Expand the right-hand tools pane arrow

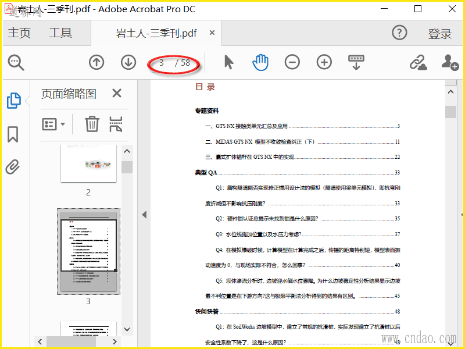pyautogui.click(x=462, y=215)
